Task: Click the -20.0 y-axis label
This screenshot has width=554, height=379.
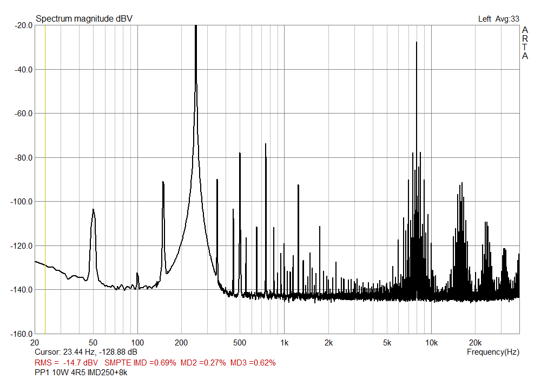Action: tap(24, 25)
